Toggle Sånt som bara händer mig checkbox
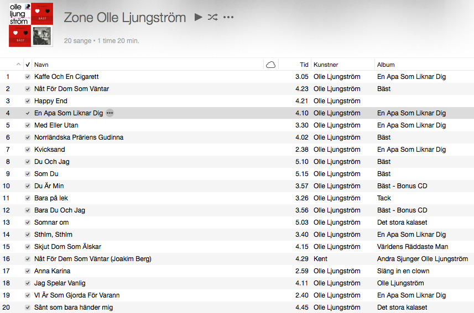This screenshot has width=474, height=313. pos(28,307)
